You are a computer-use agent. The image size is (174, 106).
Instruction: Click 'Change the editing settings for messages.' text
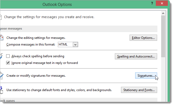pos(36,38)
